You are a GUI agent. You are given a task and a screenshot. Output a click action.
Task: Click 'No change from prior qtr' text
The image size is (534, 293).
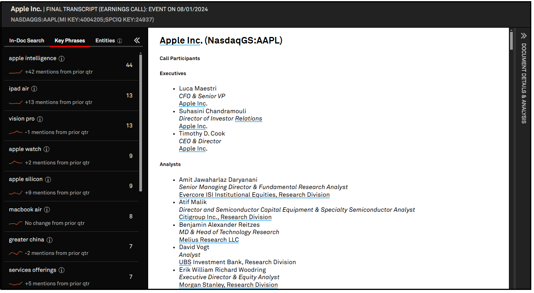[x=55, y=223]
